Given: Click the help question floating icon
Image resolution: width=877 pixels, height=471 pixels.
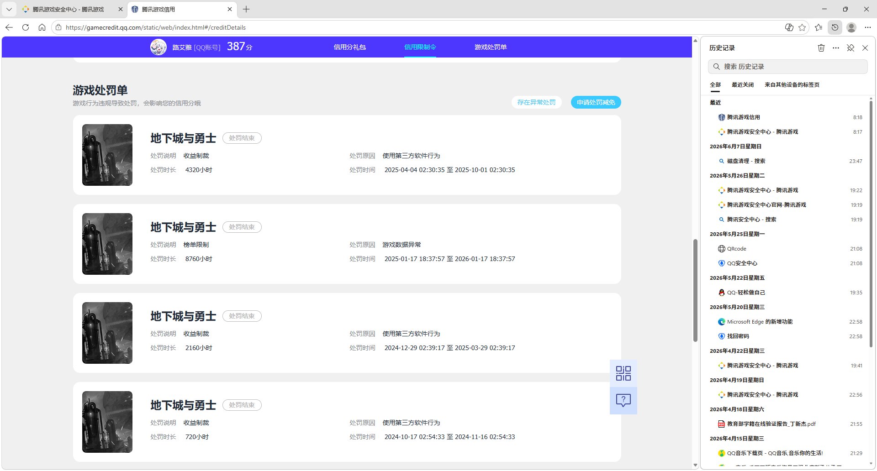Looking at the screenshot, I should point(623,401).
